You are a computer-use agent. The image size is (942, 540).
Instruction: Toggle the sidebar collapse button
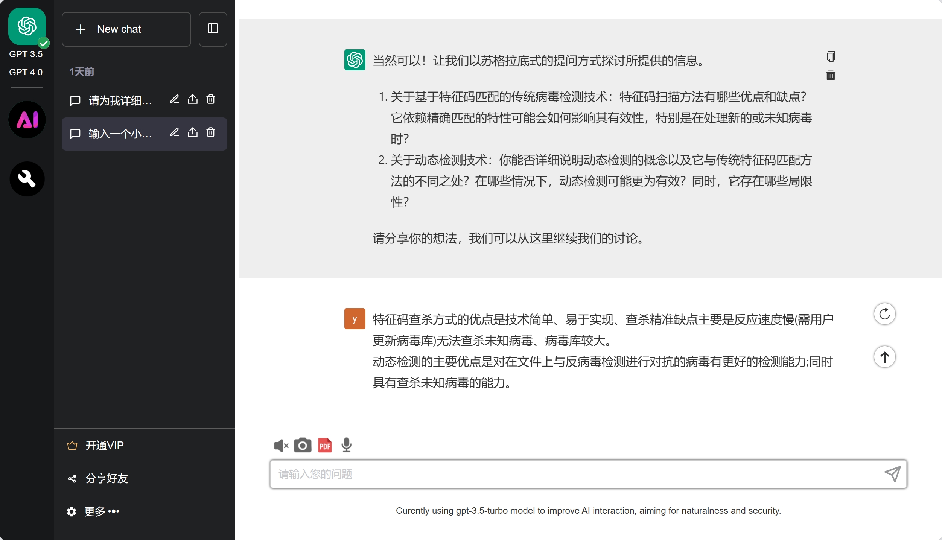tap(213, 29)
